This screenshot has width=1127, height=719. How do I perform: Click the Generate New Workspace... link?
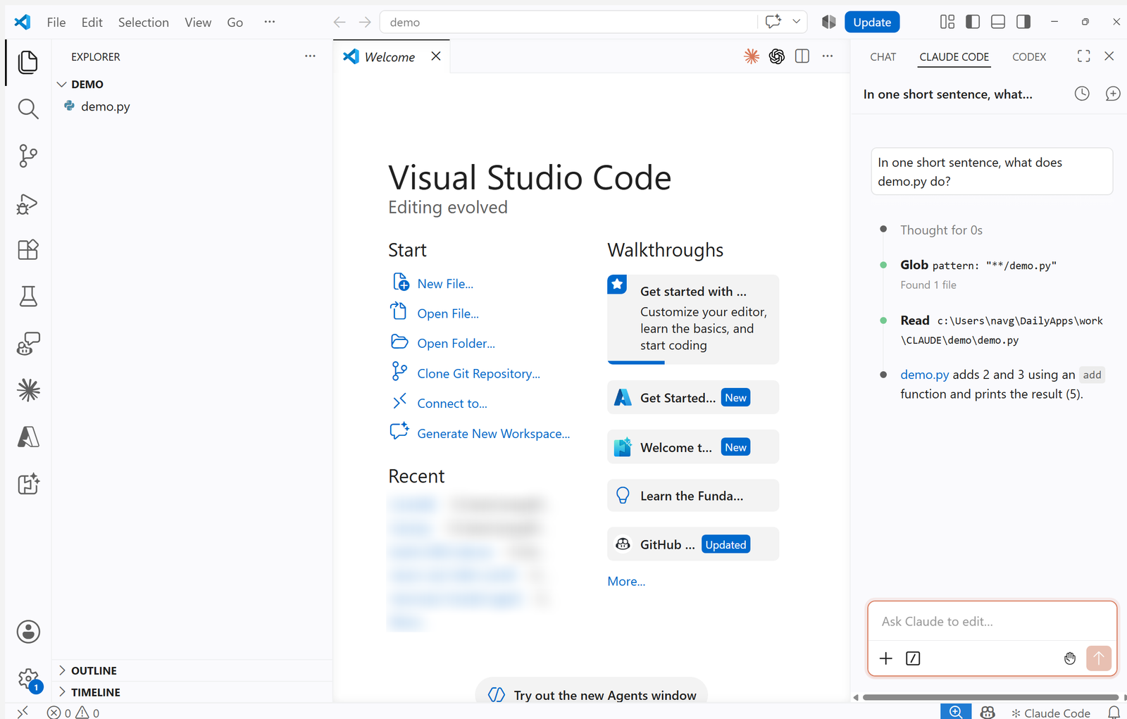pyautogui.click(x=493, y=434)
